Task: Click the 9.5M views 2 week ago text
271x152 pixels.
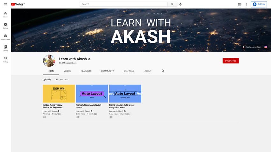Action: [x=120, y=114]
